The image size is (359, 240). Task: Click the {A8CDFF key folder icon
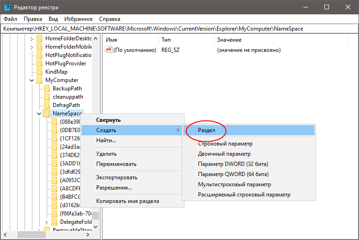pos(54,189)
